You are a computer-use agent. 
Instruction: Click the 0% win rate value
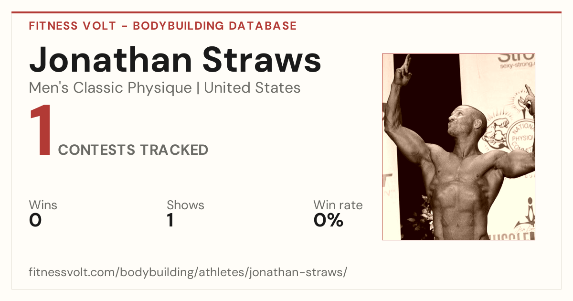point(329,220)
